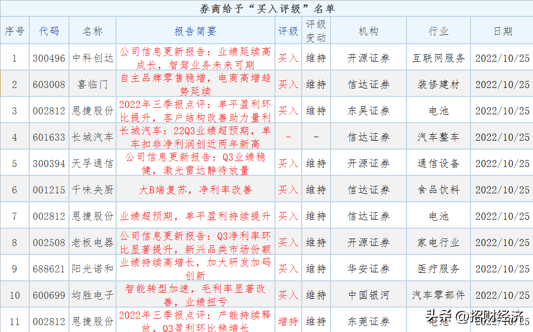Click the 代码 column header

tap(49, 31)
